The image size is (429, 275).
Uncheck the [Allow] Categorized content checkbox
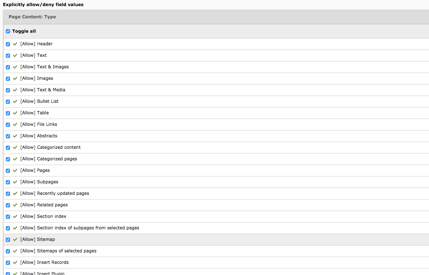[8, 147]
